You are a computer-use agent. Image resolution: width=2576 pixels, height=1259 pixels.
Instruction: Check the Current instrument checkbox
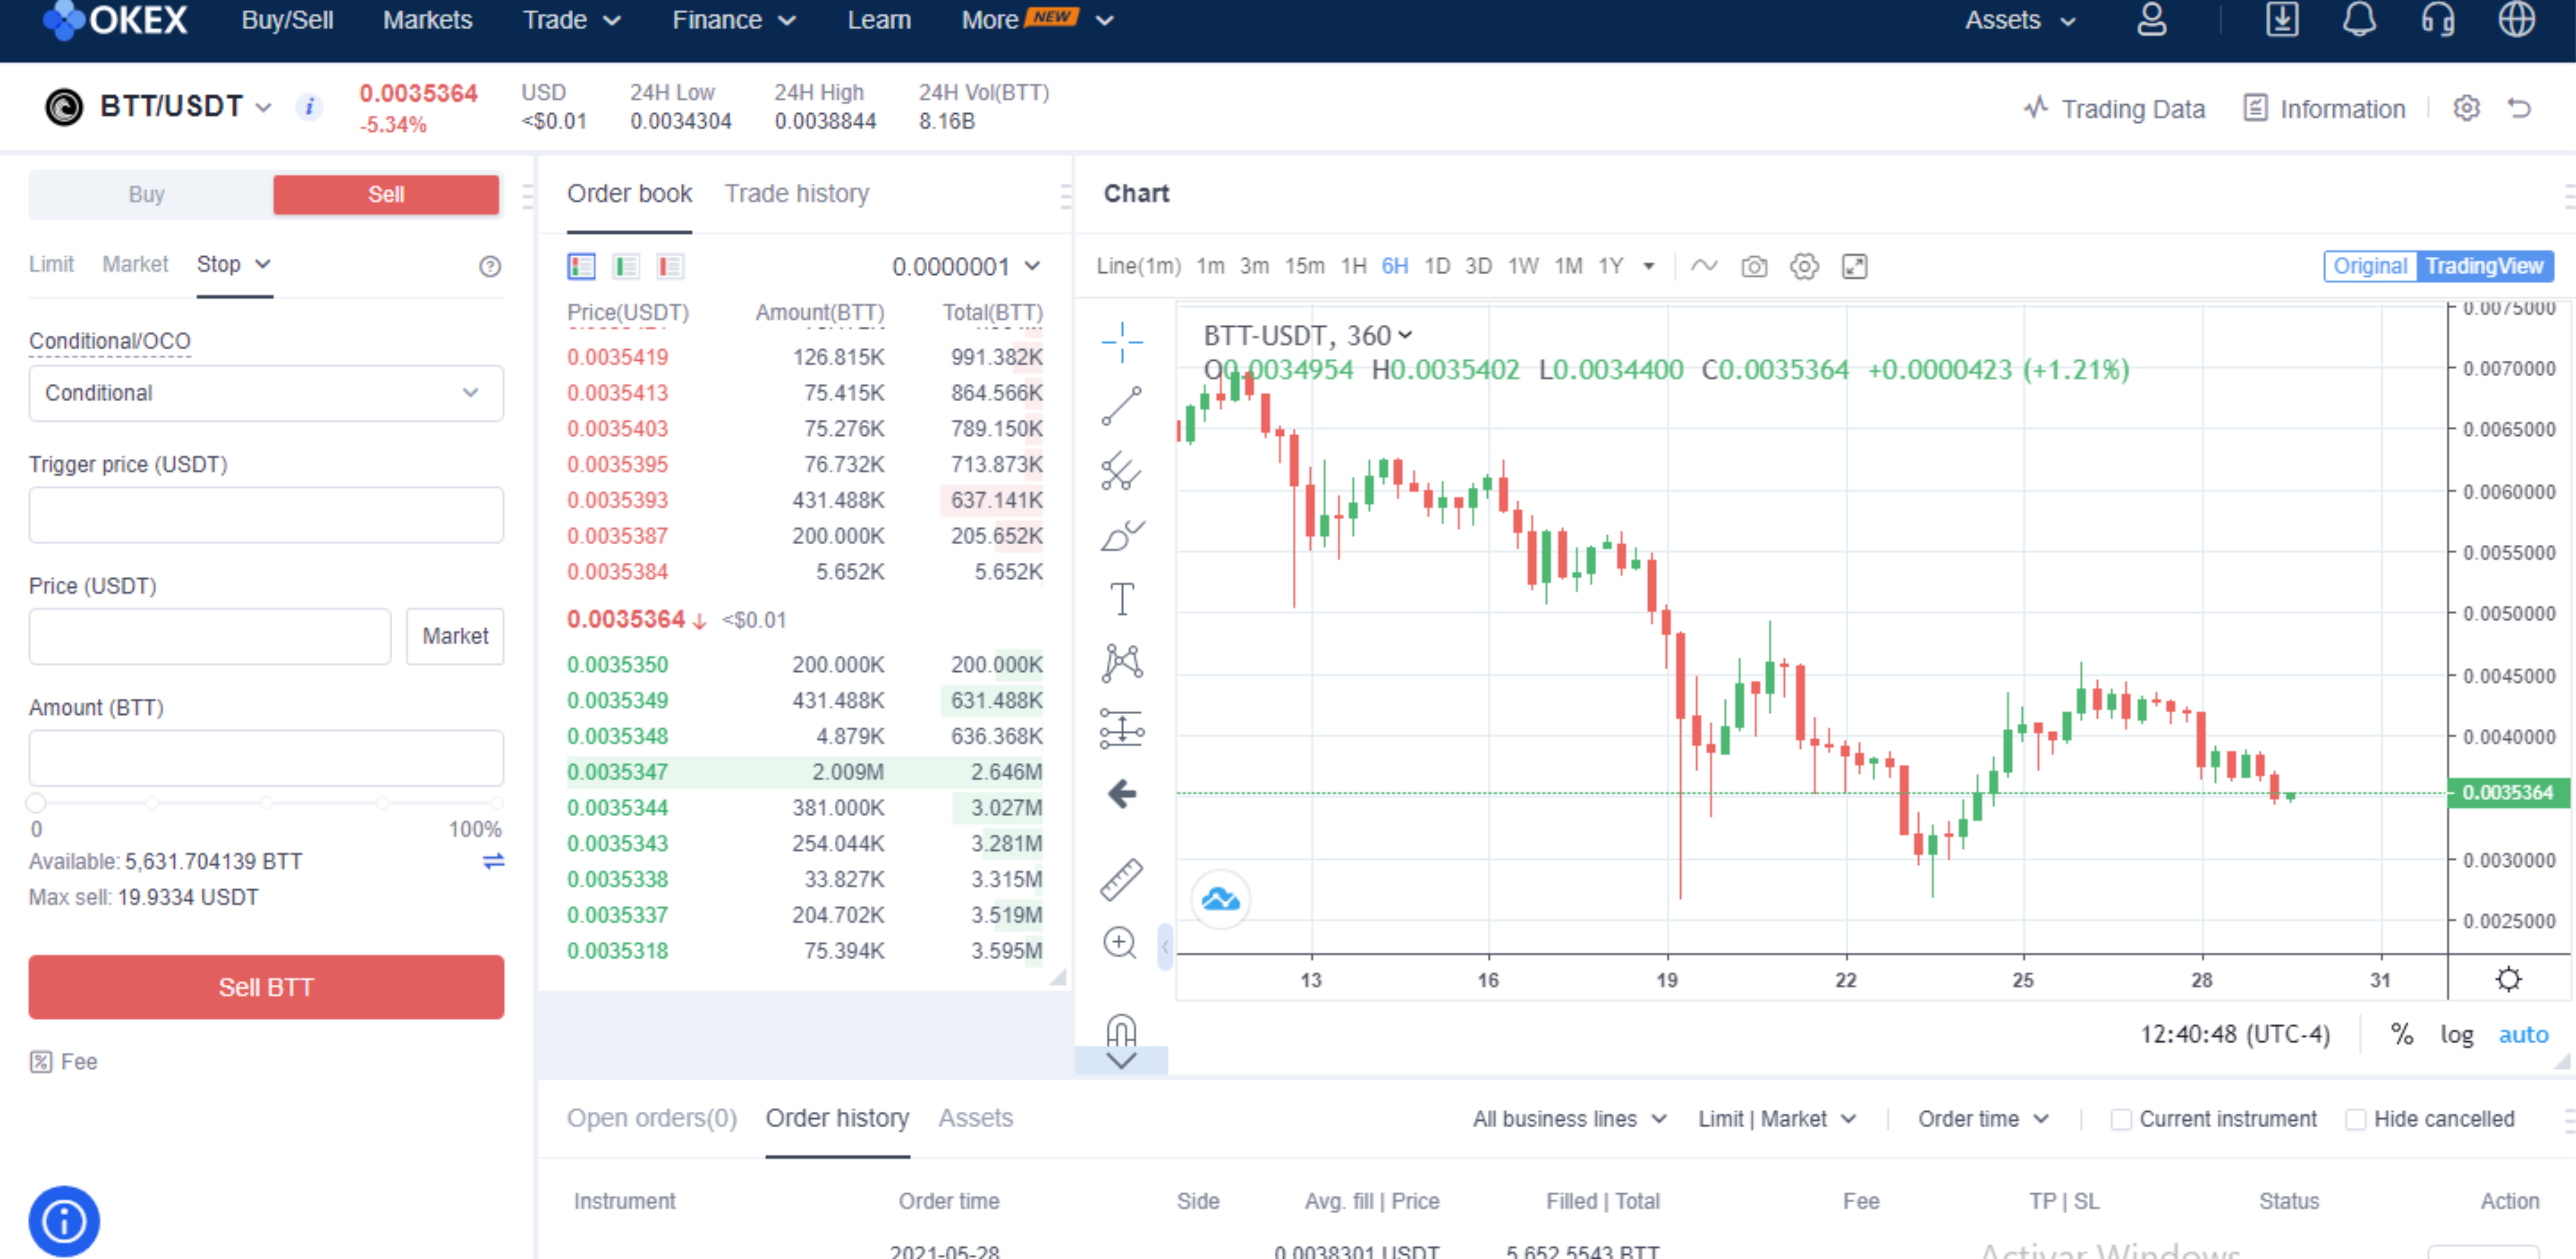point(2120,1119)
